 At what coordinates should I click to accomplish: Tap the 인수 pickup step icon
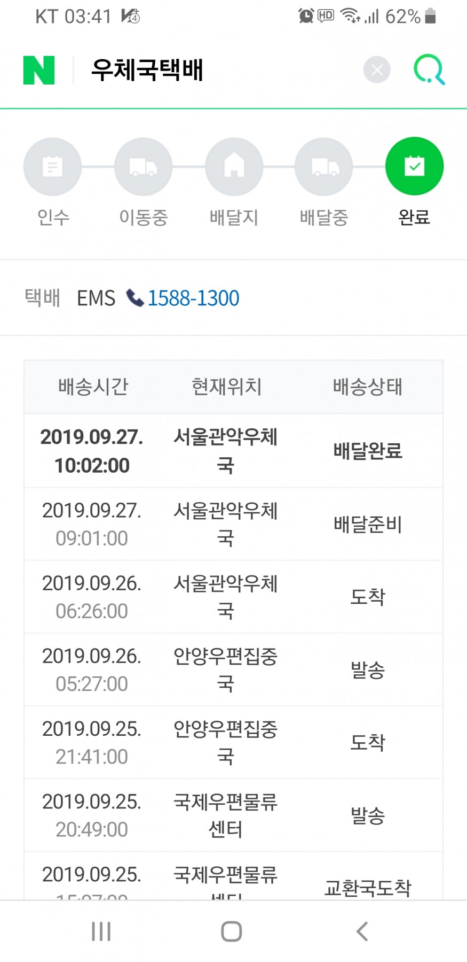click(52, 167)
